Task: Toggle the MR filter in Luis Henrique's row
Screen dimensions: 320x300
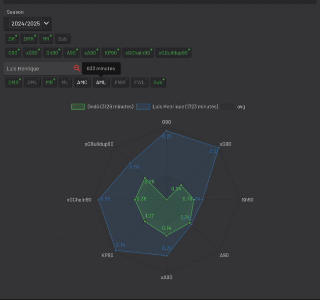Action: [50, 82]
